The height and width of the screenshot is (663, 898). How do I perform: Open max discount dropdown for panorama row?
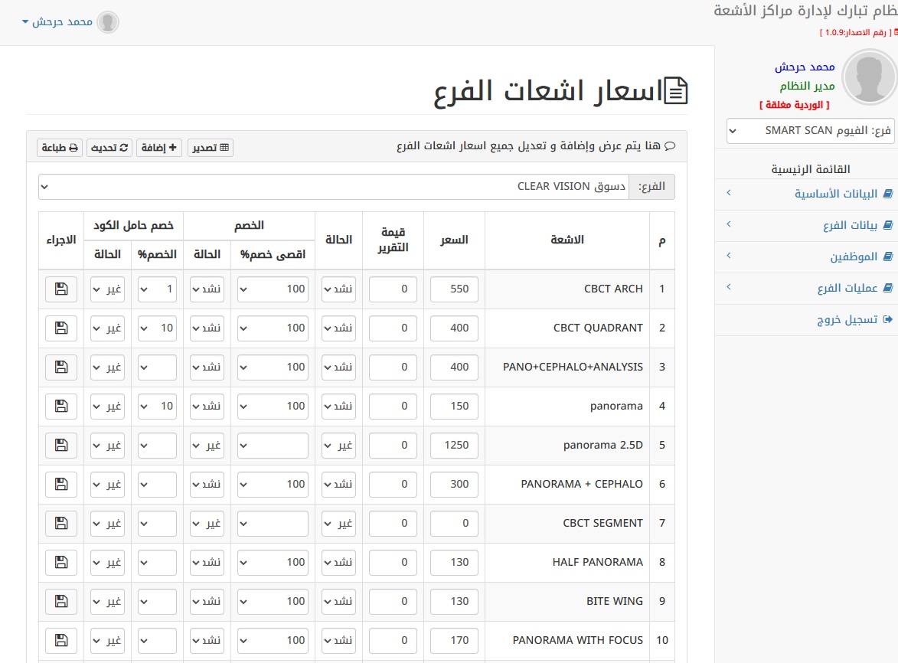[273, 406]
